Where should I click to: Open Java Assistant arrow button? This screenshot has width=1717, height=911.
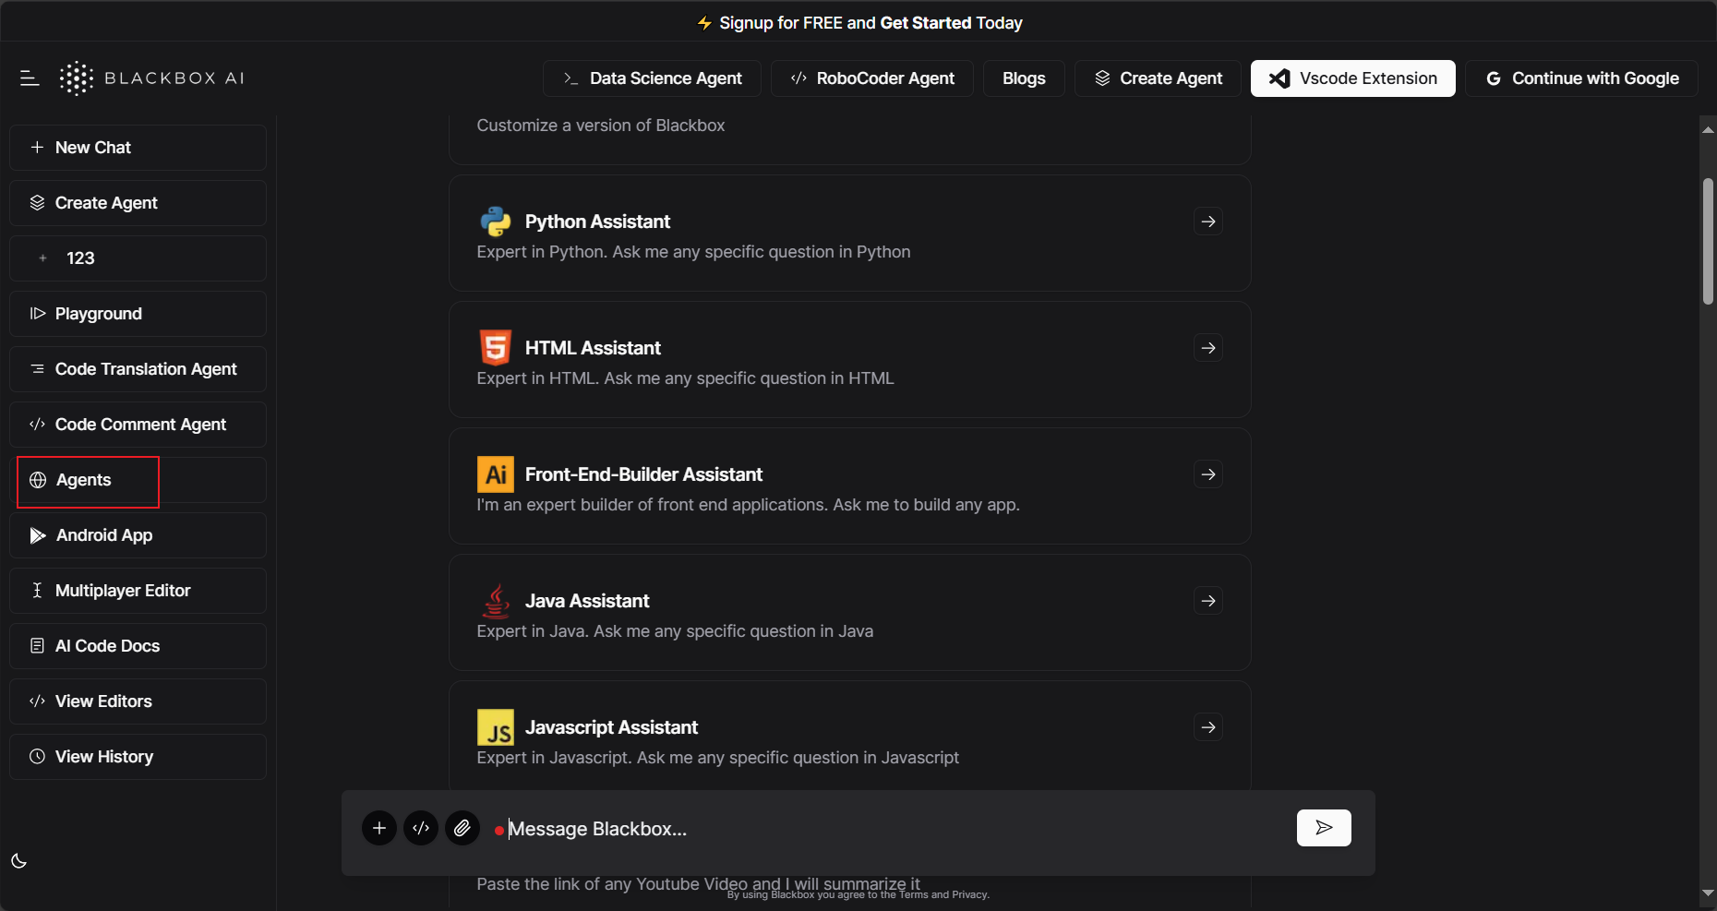[x=1208, y=601]
